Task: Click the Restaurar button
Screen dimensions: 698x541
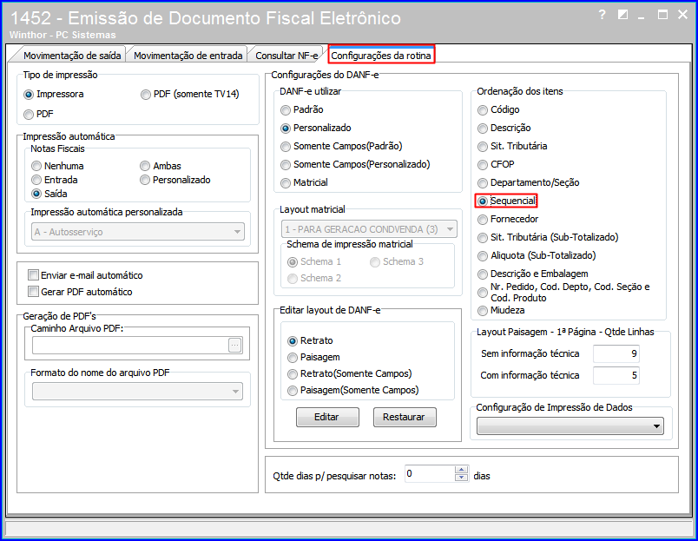Action: (x=405, y=417)
